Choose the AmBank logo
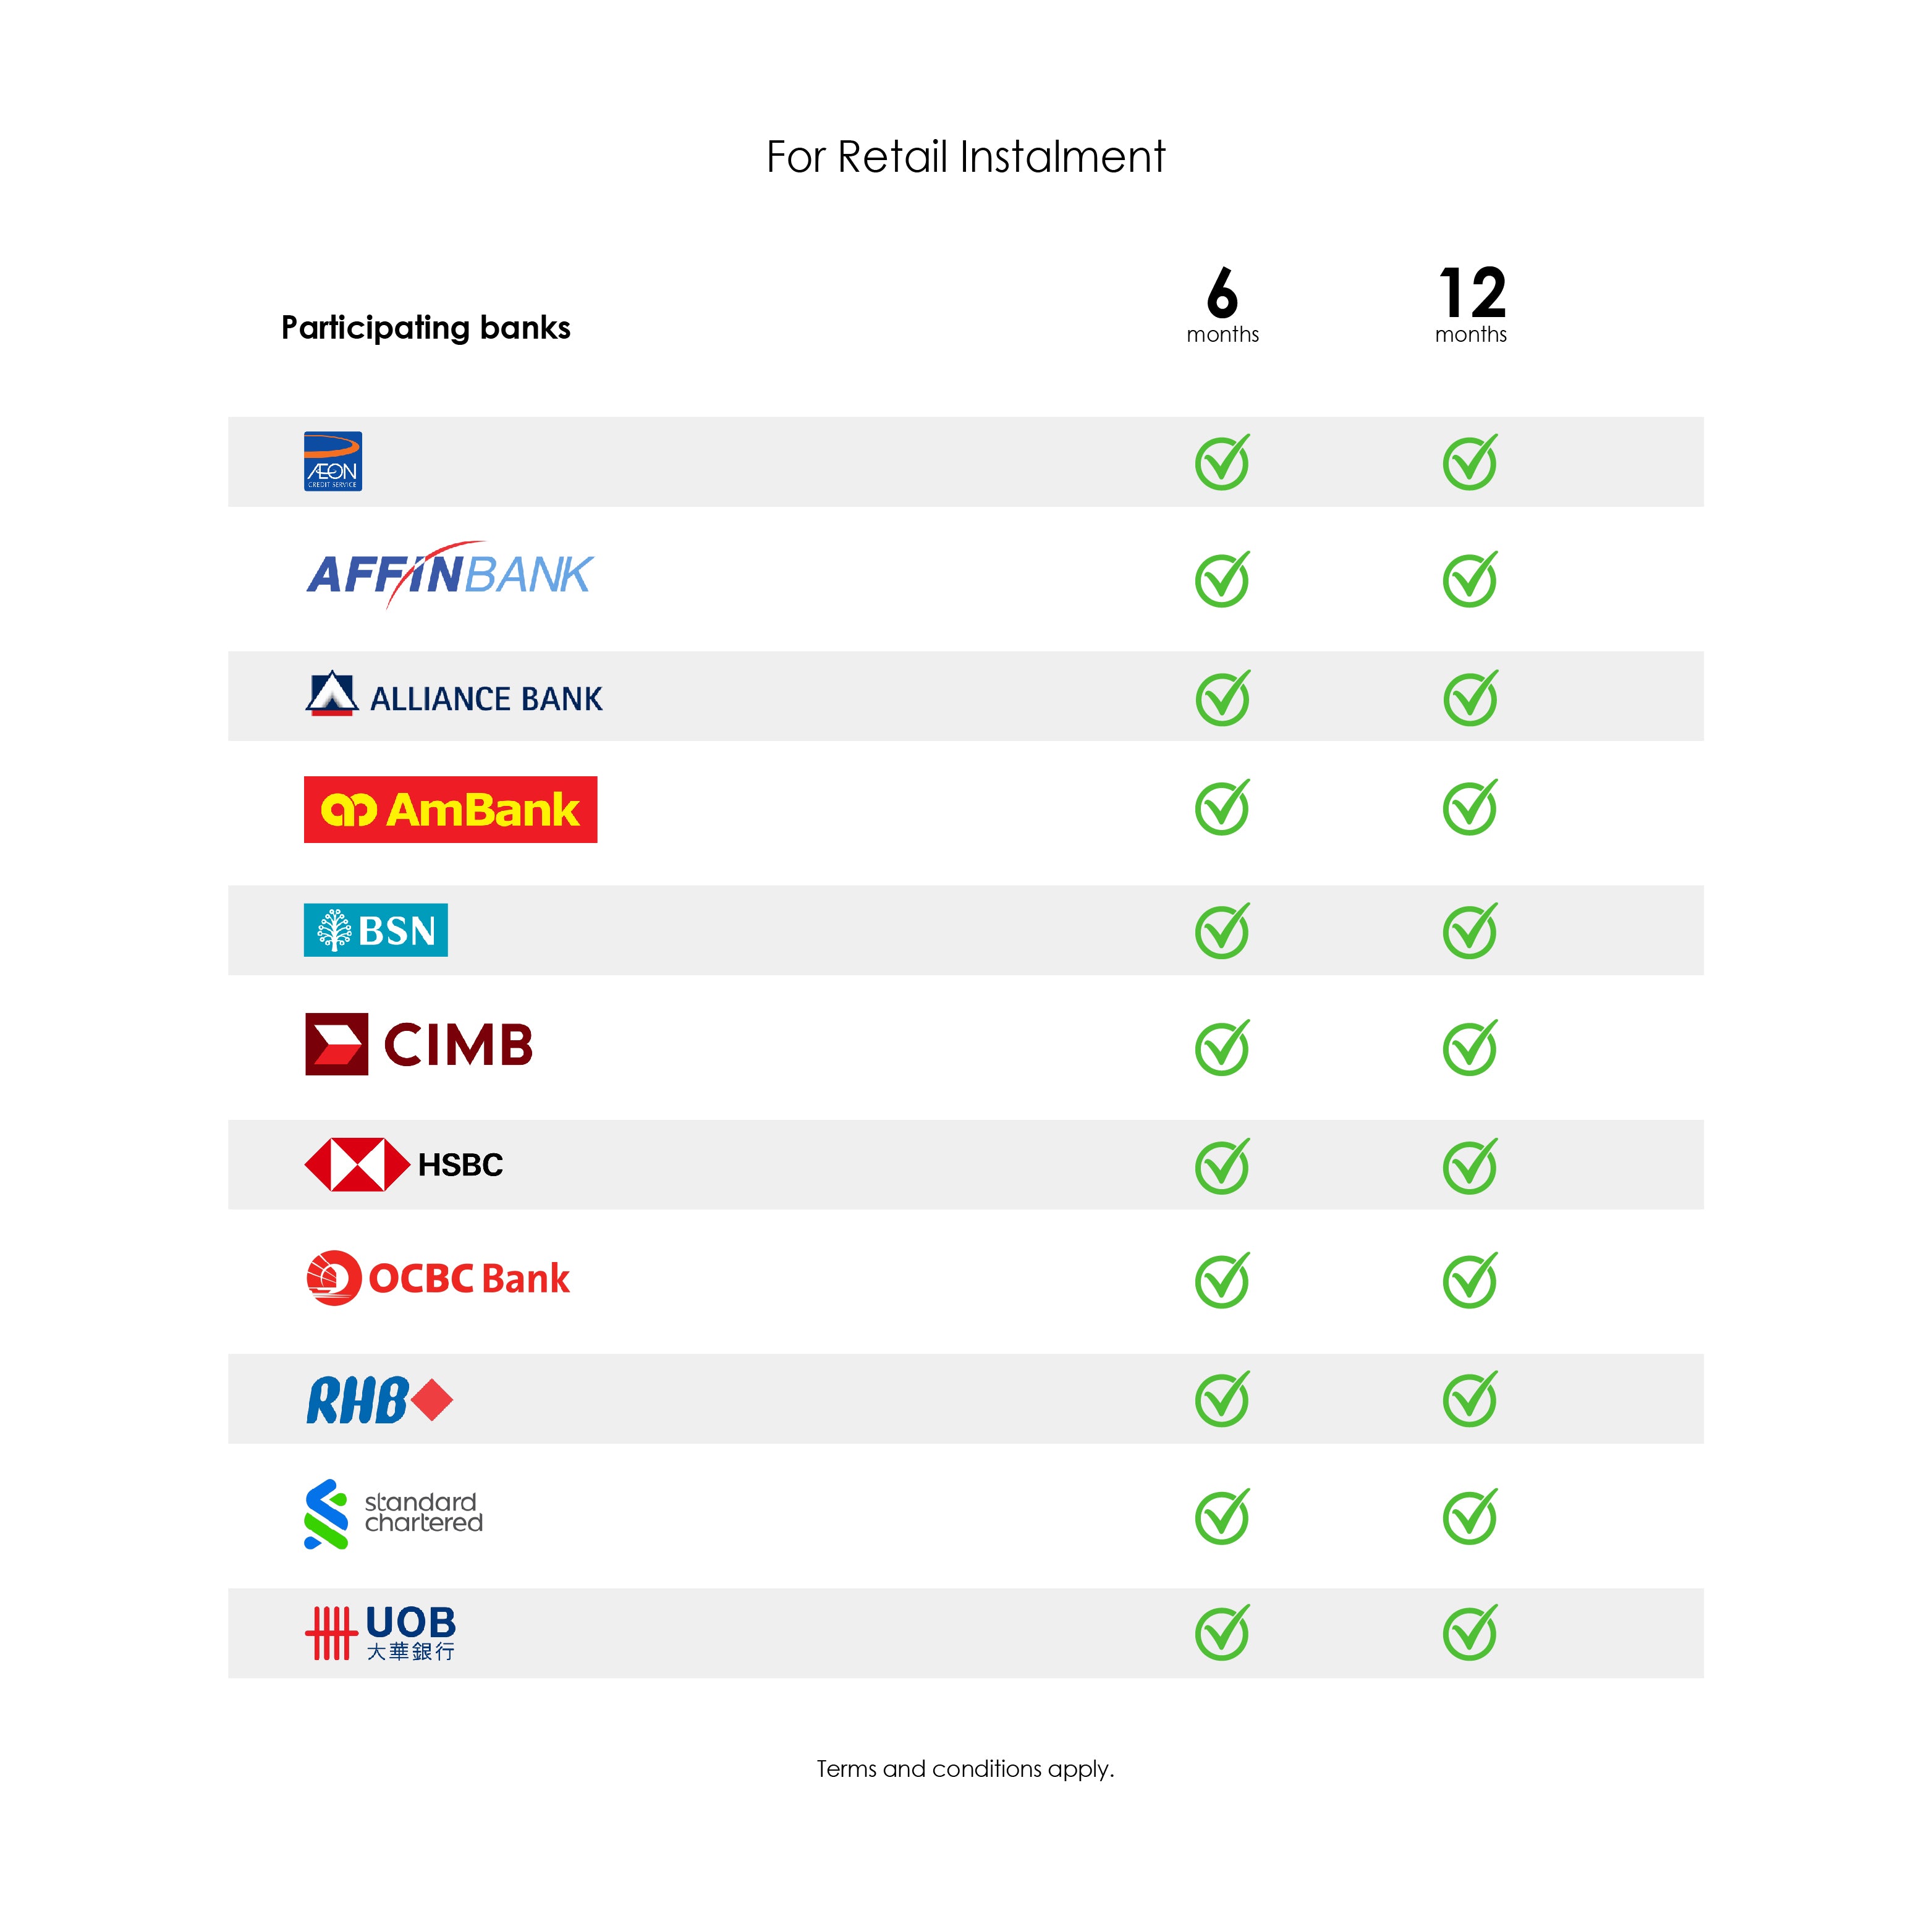The width and height of the screenshot is (1932, 1932). click(x=450, y=809)
